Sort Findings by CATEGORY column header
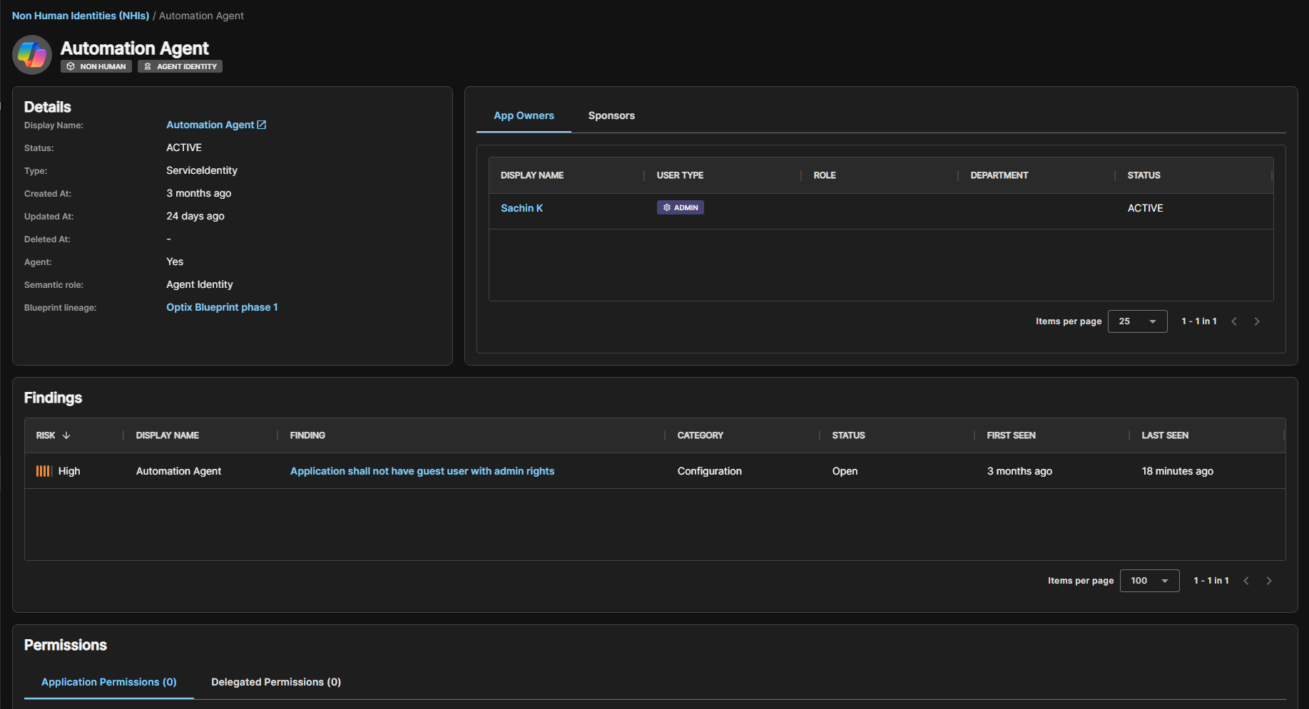 [x=701, y=435]
